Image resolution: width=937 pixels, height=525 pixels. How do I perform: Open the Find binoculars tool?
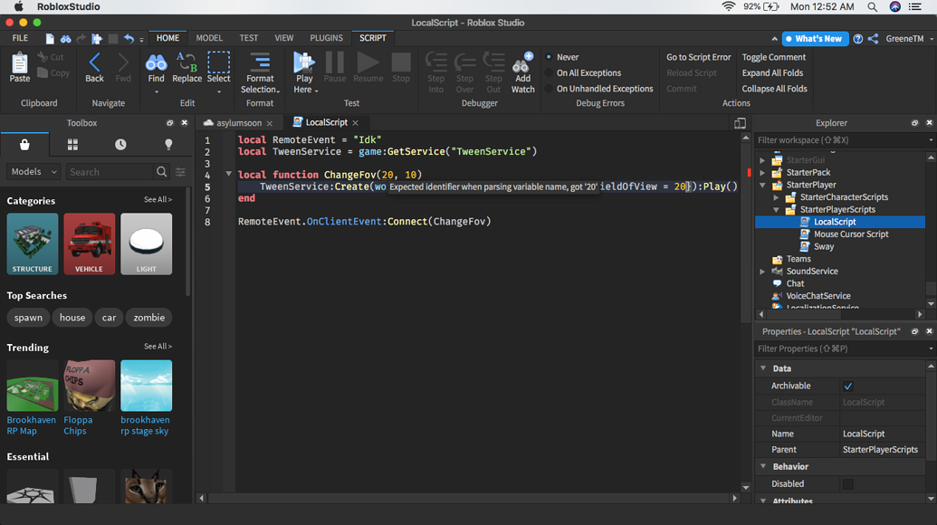156,62
